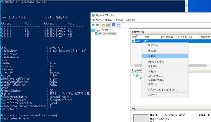
Task: Open the 操作(A) menu
Action: (109, 20)
